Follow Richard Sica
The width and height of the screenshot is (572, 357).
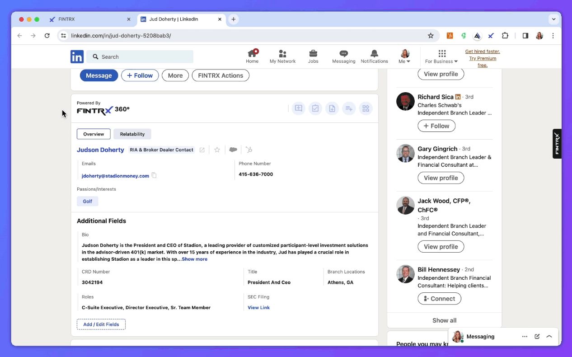[436, 126]
